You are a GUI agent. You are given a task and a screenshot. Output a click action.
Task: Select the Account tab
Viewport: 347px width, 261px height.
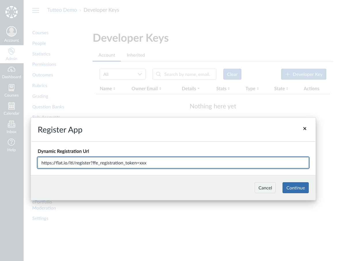click(x=107, y=55)
